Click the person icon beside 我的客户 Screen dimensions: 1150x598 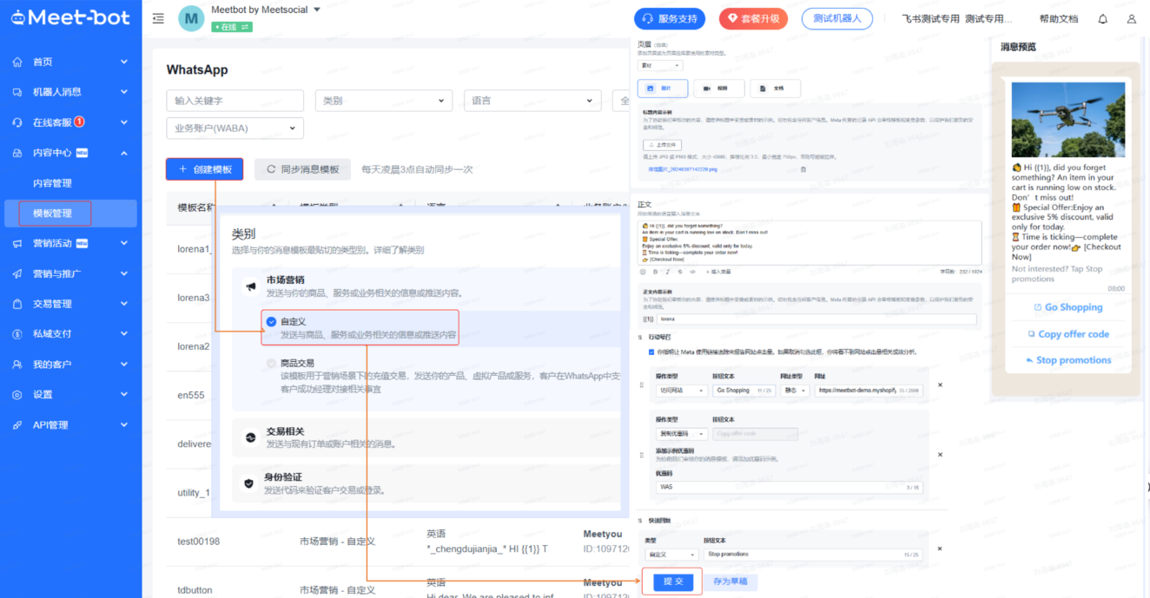click(x=17, y=365)
